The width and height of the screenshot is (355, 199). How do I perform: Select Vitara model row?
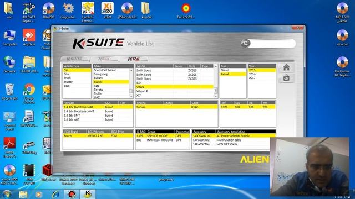[174, 87]
